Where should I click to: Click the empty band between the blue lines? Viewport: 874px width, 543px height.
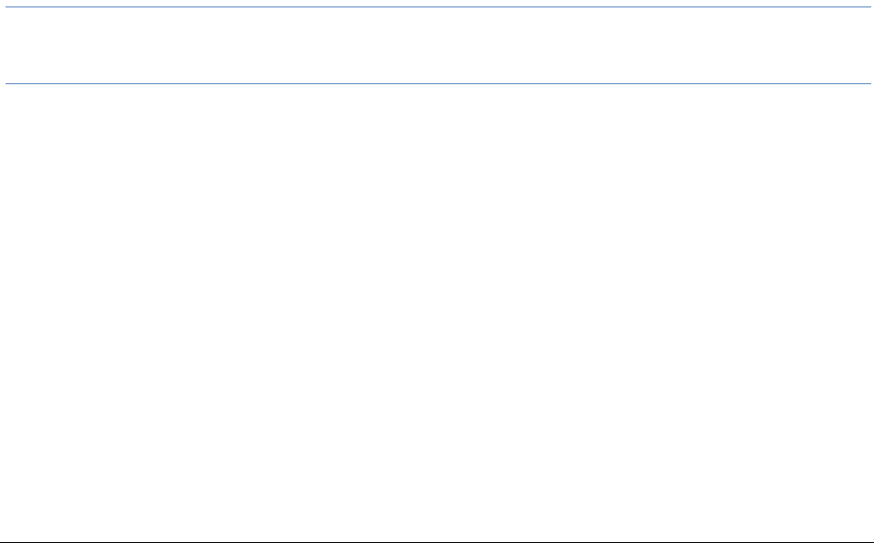pyautogui.click(x=437, y=46)
